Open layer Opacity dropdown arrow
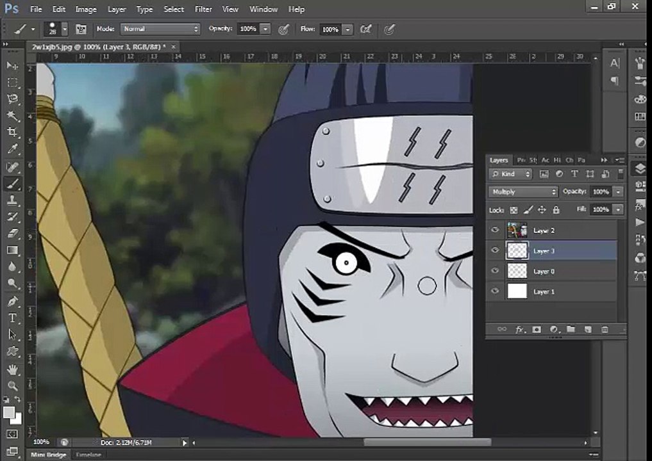The width and height of the screenshot is (652, 461). (618, 192)
